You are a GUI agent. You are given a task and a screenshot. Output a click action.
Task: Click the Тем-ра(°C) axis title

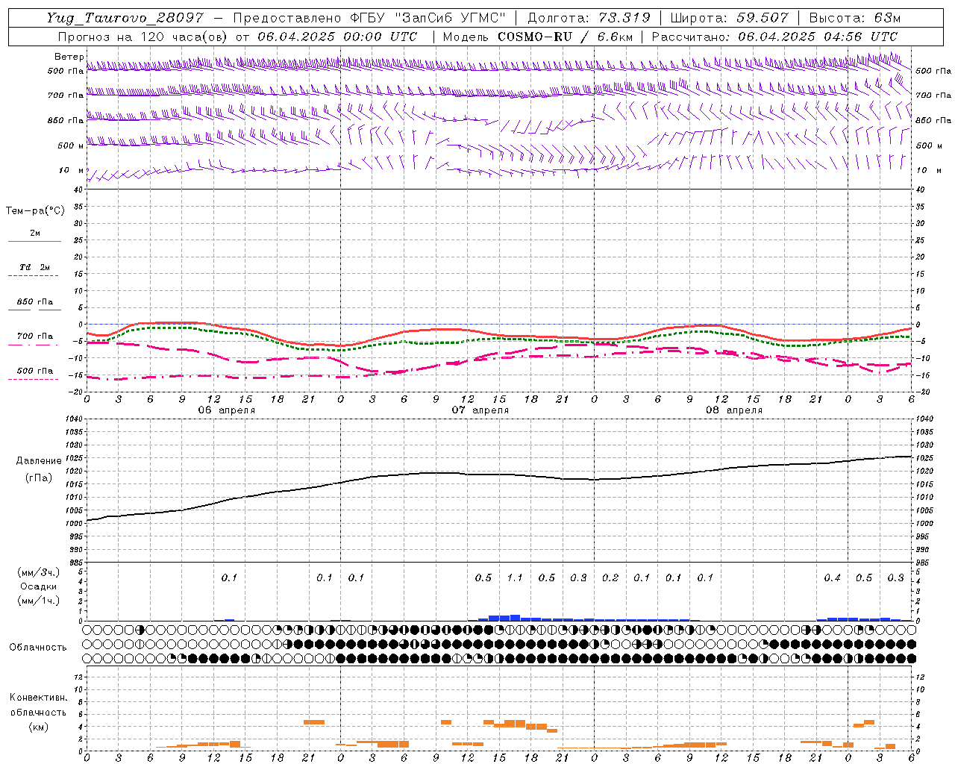(35, 211)
